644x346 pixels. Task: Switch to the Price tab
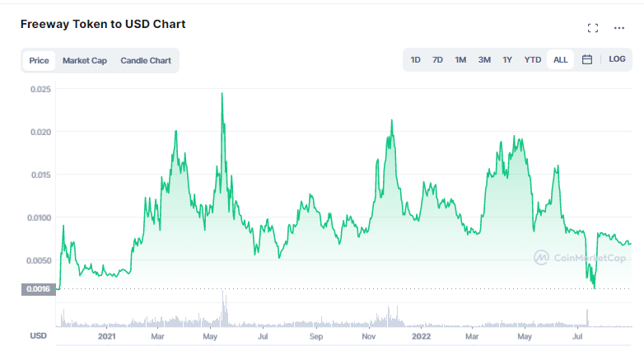point(39,60)
